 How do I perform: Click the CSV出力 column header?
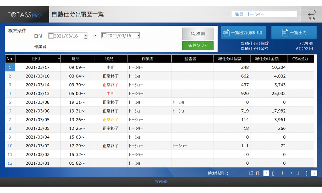pyautogui.click(x=300, y=59)
